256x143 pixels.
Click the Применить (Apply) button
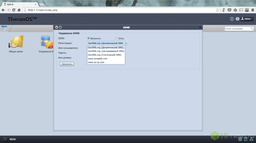coord(67,64)
